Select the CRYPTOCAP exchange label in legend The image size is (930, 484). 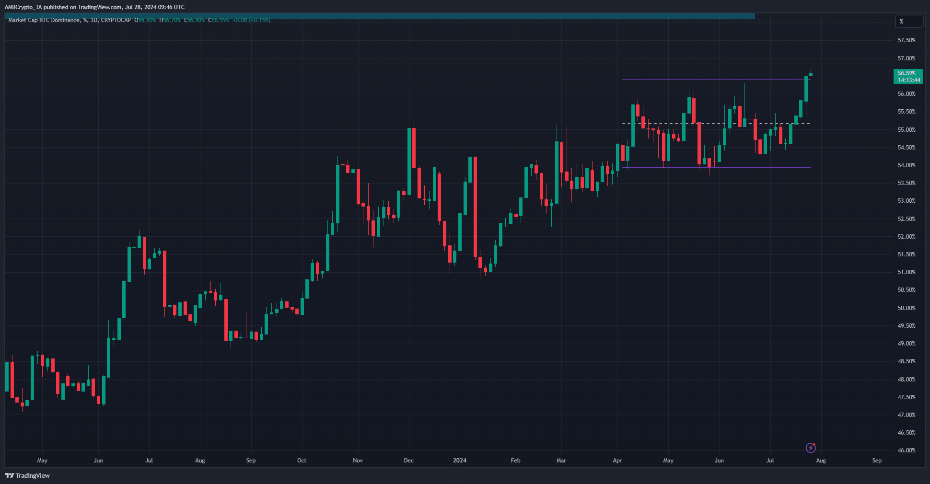tap(116, 20)
